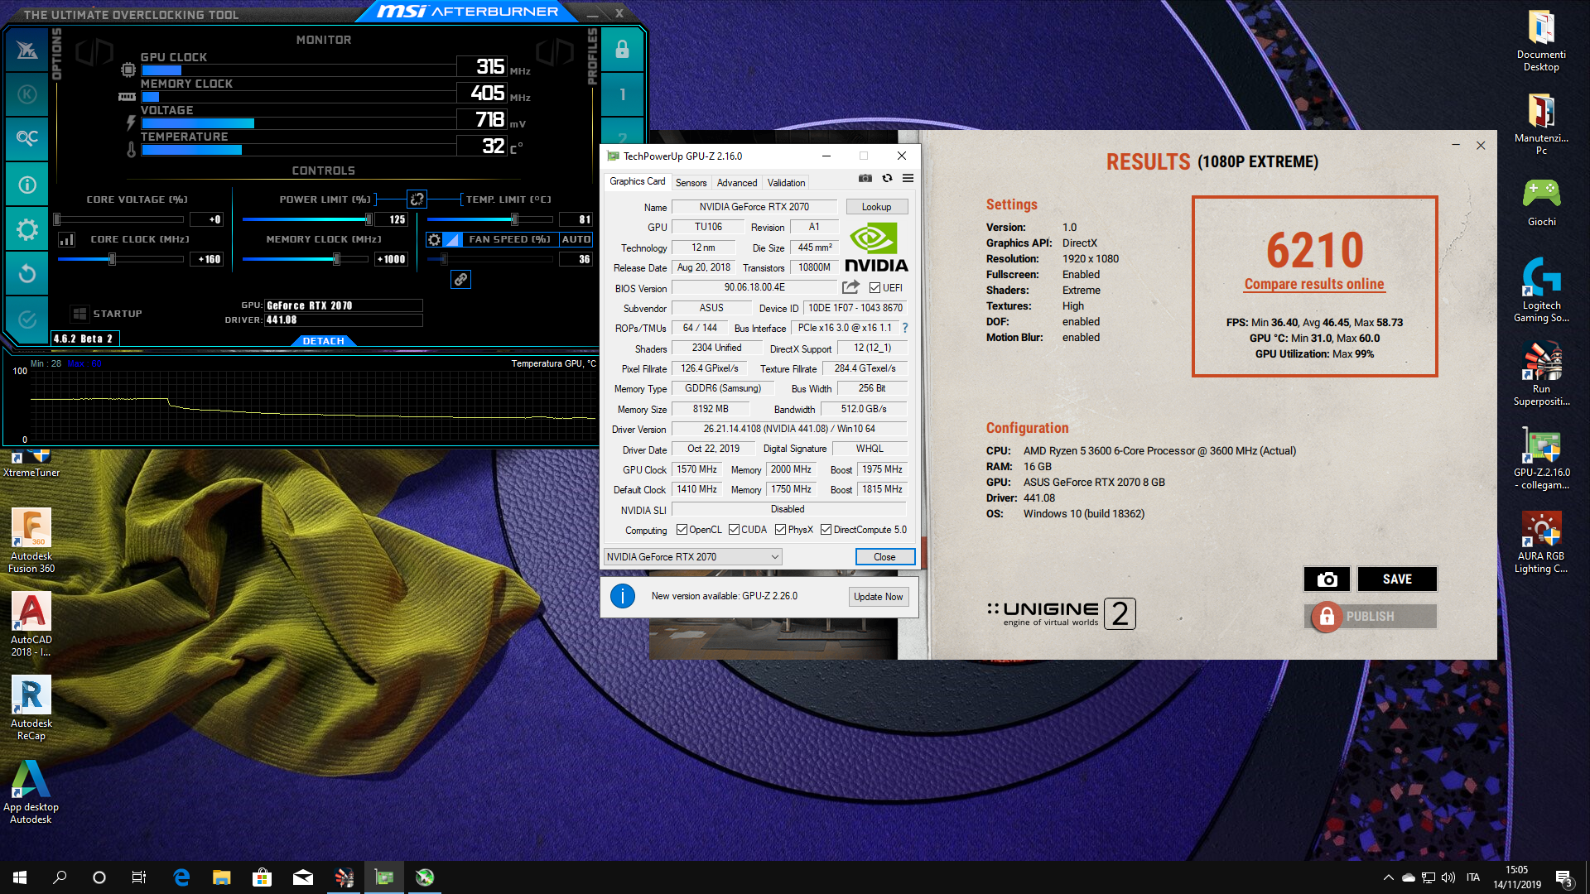Open Run Superposition desktop shortcut
The height and width of the screenshot is (894, 1590).
click(1541, 374)
